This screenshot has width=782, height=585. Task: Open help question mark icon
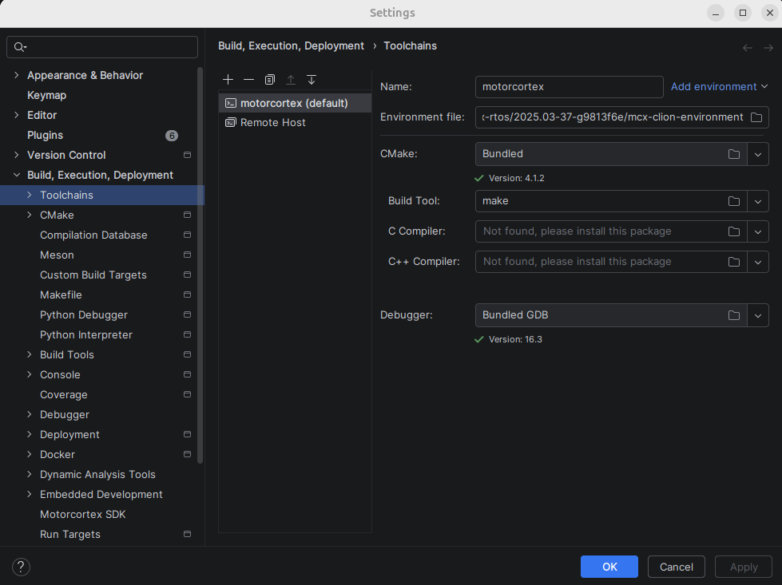point(22,567)
